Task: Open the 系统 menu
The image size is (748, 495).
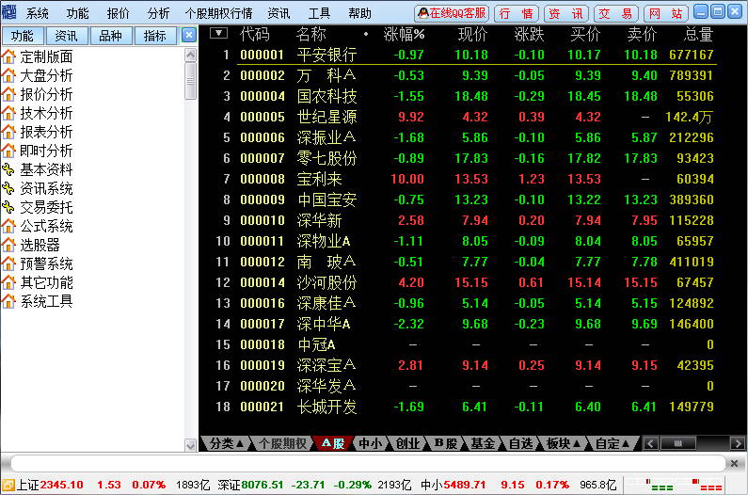Action: [x=38, y=13]
